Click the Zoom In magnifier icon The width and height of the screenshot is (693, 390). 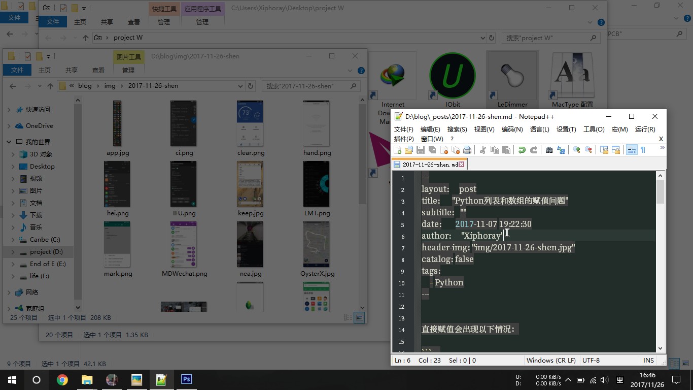click(576, 150)
